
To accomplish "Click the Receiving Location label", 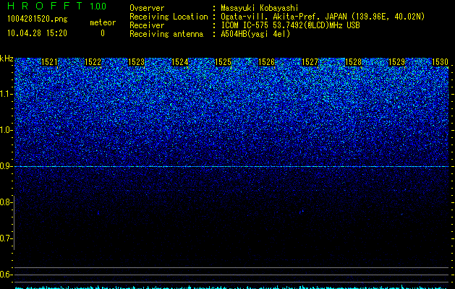I will click(169, 17).
